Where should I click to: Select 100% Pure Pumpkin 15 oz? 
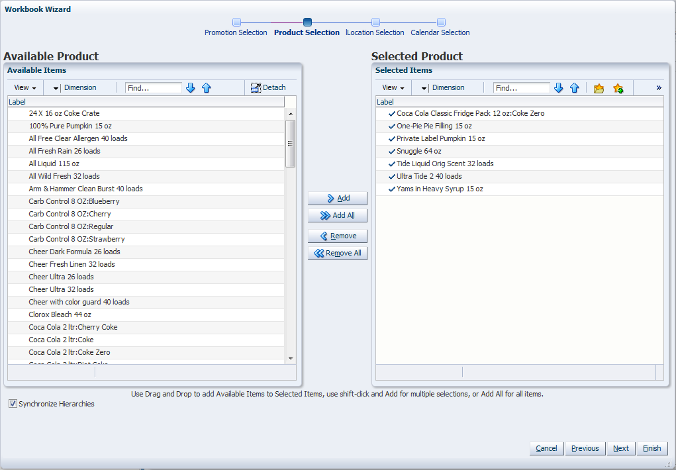point(146,126)
